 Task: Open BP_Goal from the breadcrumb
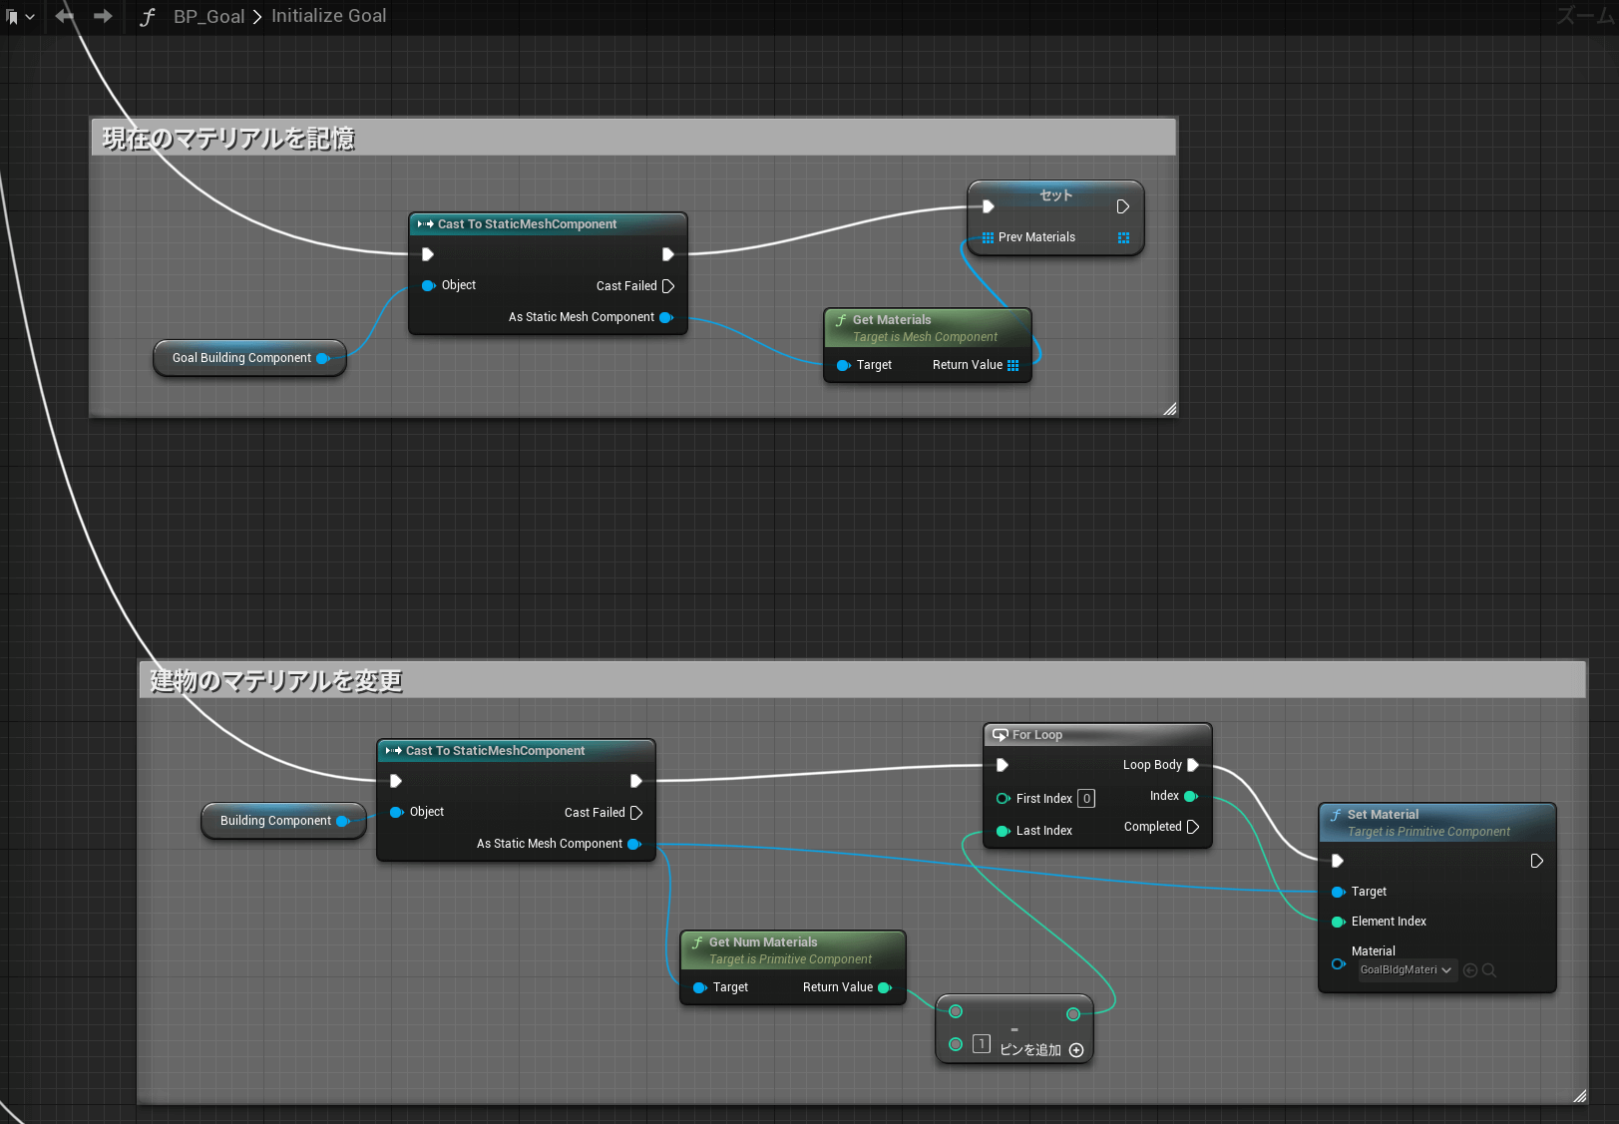click(208, 16)
